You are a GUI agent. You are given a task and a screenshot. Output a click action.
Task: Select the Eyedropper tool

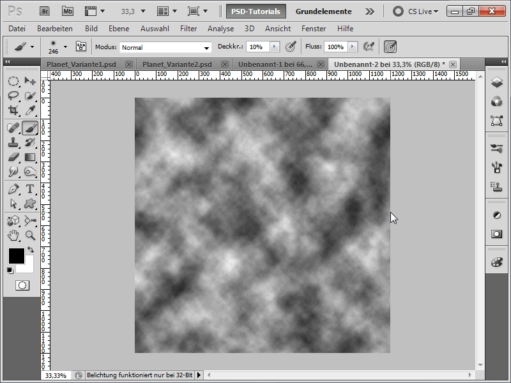pyautogui.click(x=30, y=110)
